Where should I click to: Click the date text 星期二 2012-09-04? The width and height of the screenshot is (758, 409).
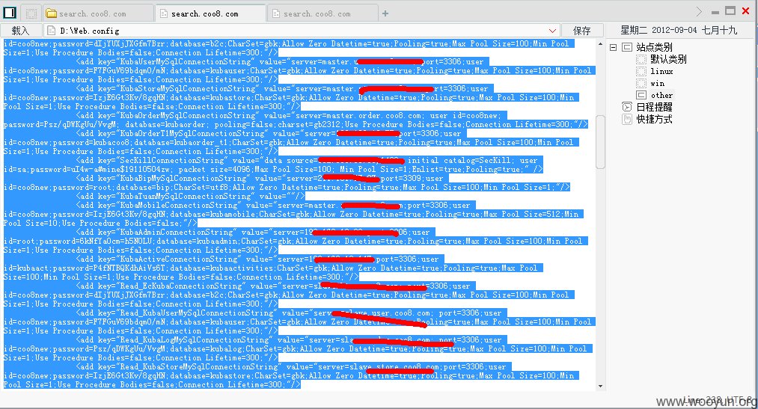[659, 30]
